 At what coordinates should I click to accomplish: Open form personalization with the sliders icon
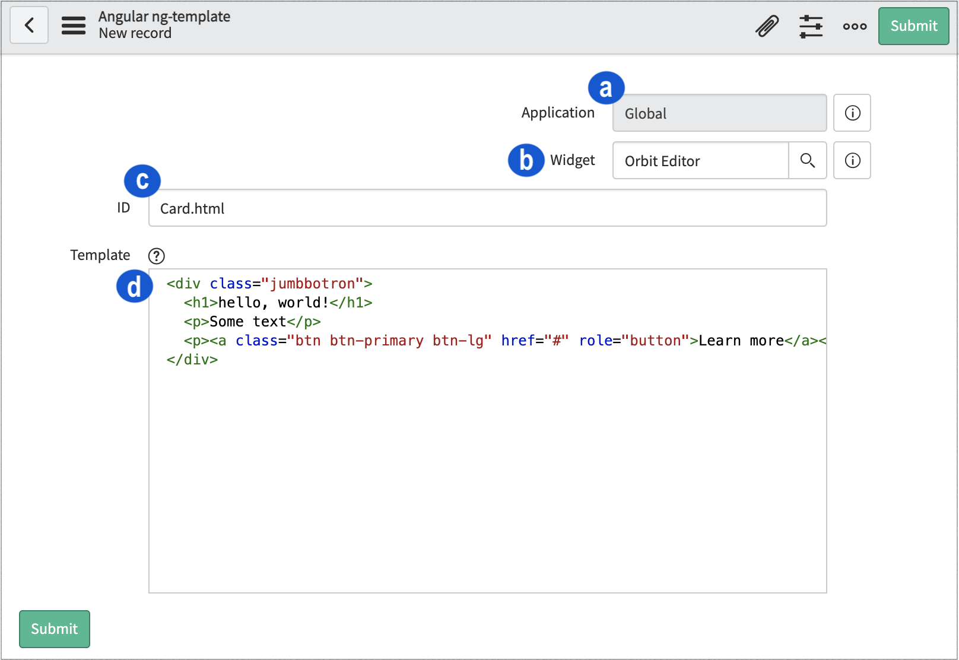point(811,26)
